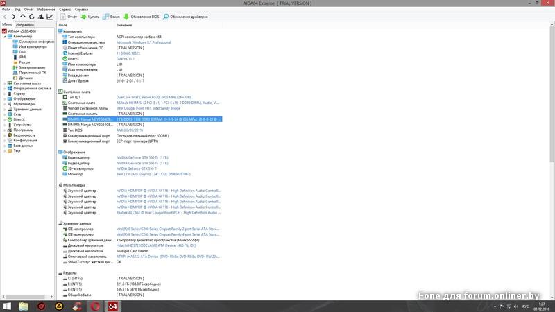Screen dimensions: 555x312
Task: Click the Бэкап toolbar button
Action: [111, 17]
